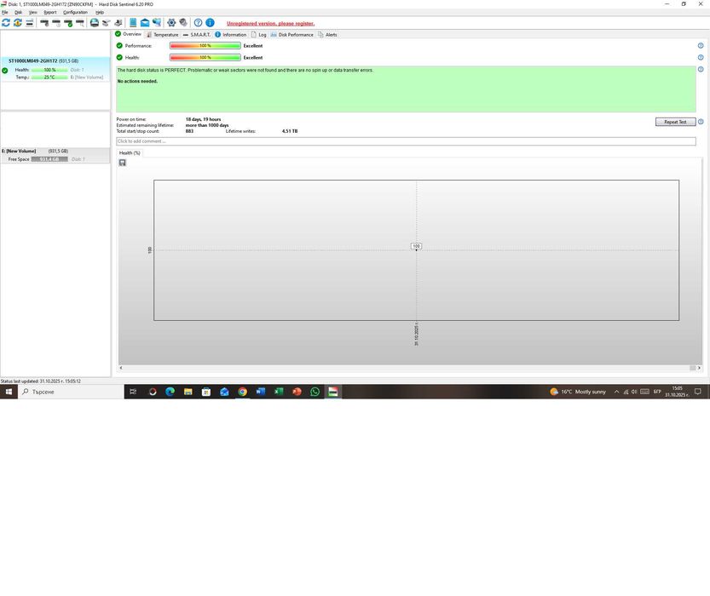Click the graph scrollbar left arrow
The width and height of the screenshot is (710, 596).
[x=121, y=368]
